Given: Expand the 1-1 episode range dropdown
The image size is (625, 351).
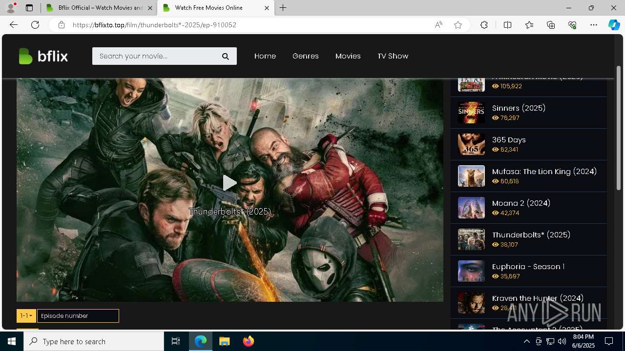Looking at the screenshot, I should [x=26, y=316].
